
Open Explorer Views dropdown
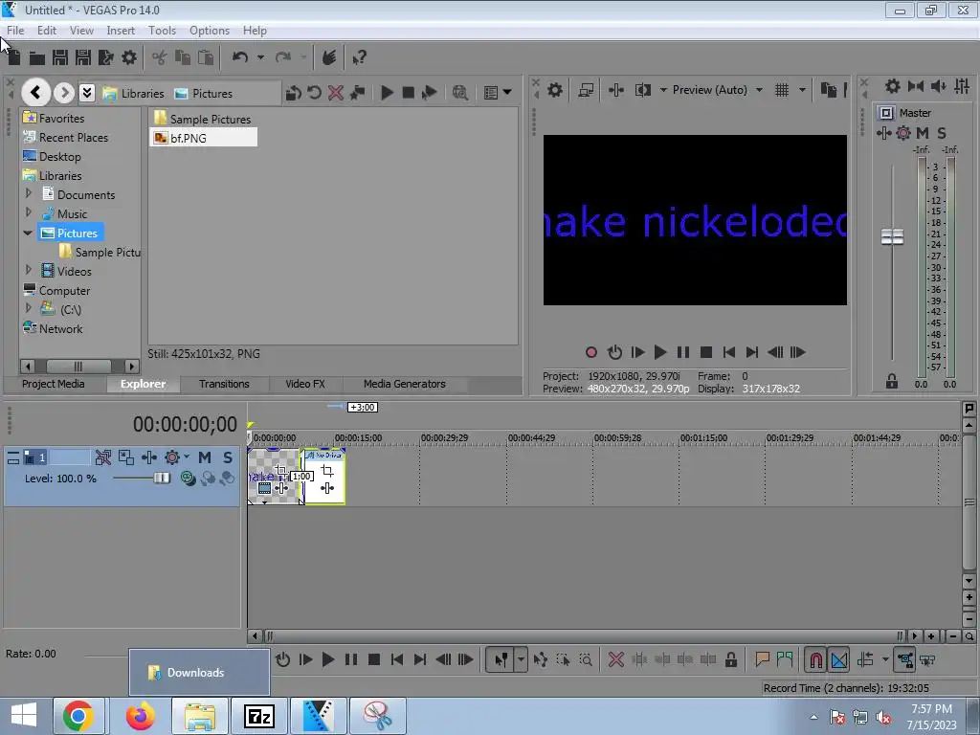pyautogui.click(x=498, y=93)
